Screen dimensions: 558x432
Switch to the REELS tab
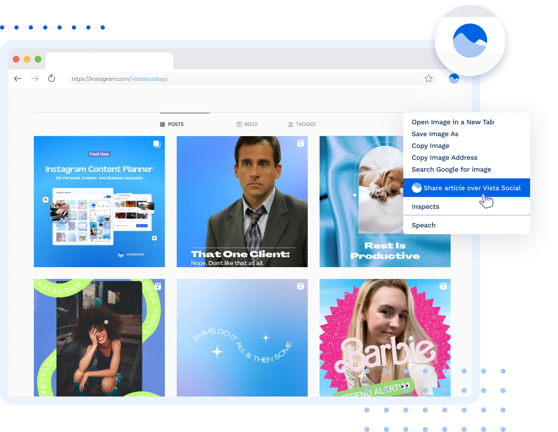[247, 124]
